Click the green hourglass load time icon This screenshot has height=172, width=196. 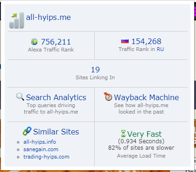click(124, 134)
